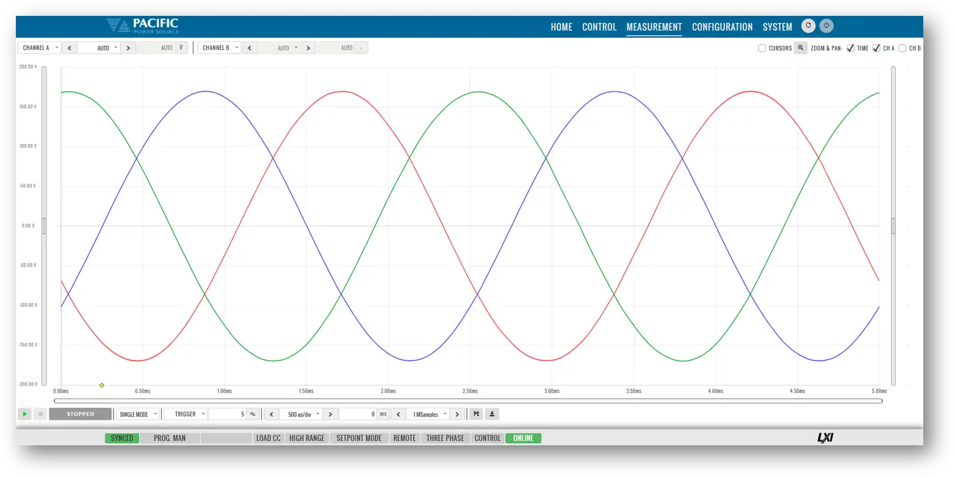Go to the Configuration menu
This screenshot has width=955, height=477.
(x=722, y=27)
